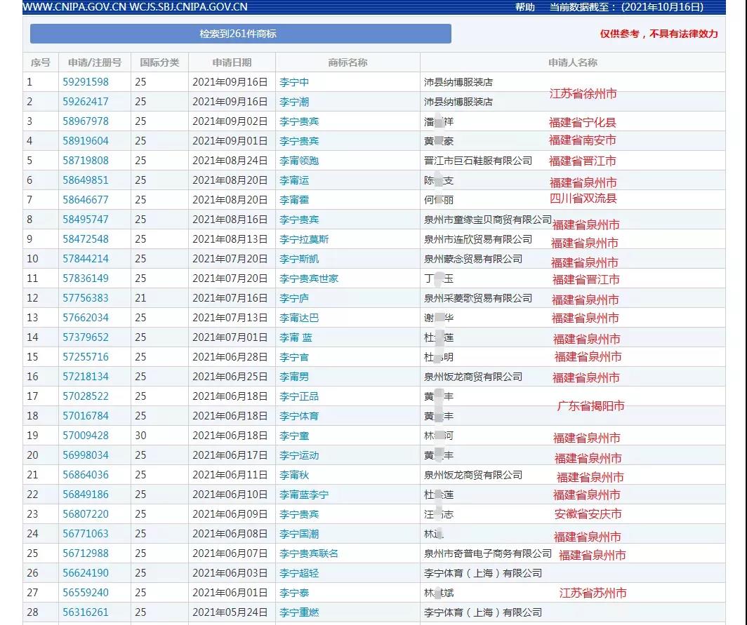
Task: Open trademark name 李宁正品
Action: tap(299, 396)
